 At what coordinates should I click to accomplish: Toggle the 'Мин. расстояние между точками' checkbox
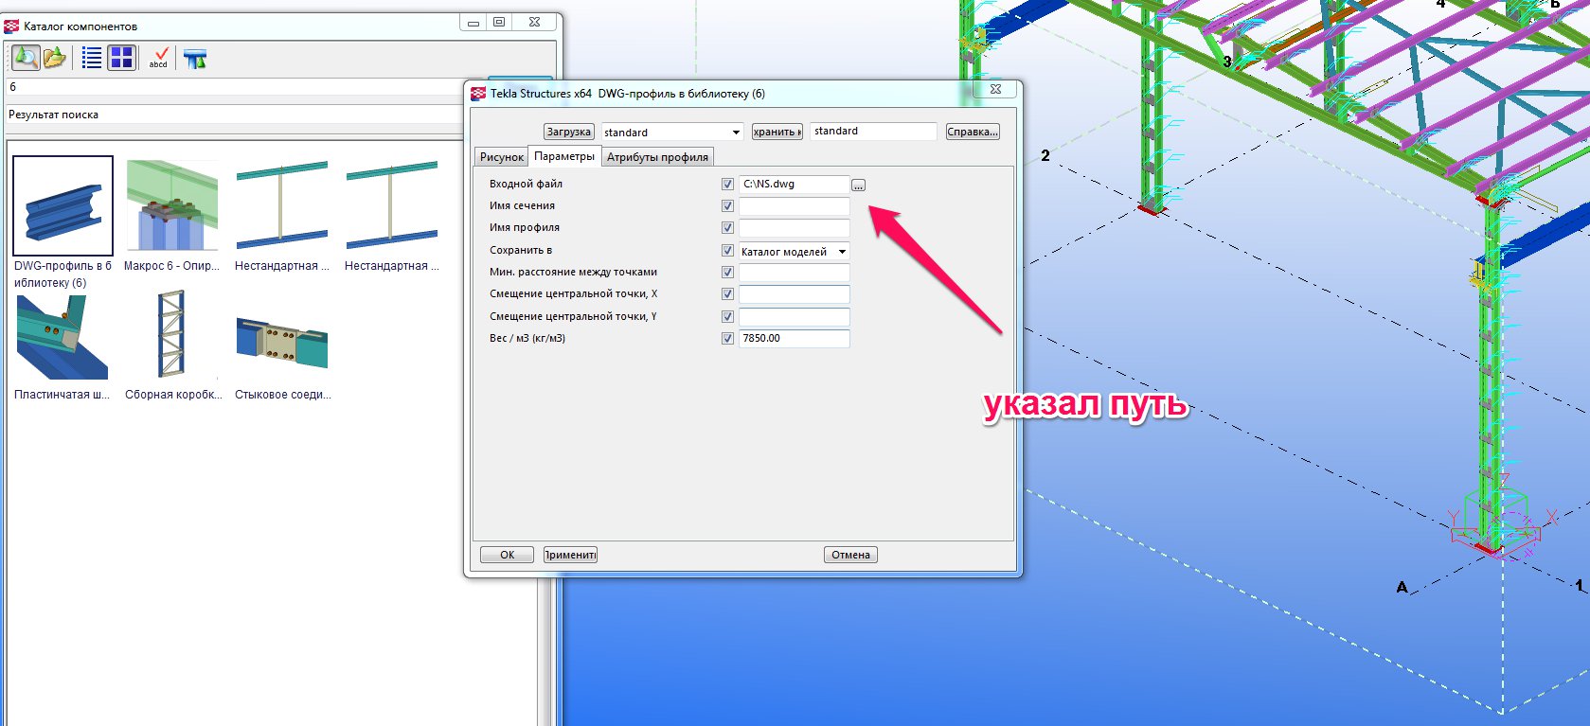pos(727,272)
